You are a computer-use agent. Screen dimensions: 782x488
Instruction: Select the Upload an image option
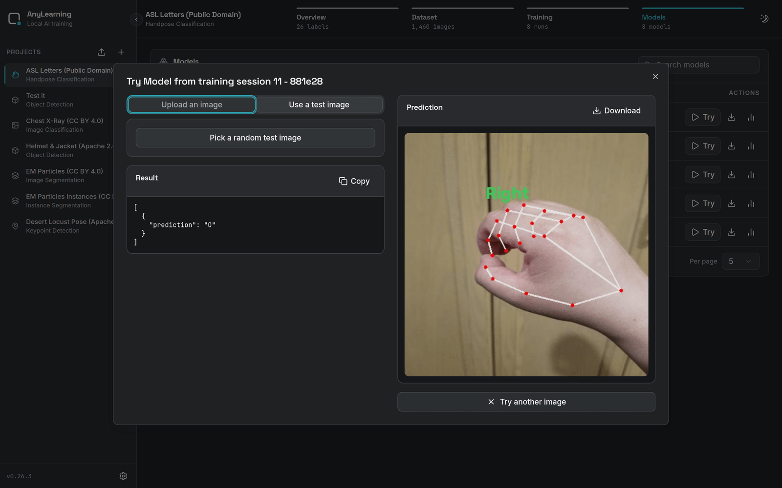(x=192, y=104)
